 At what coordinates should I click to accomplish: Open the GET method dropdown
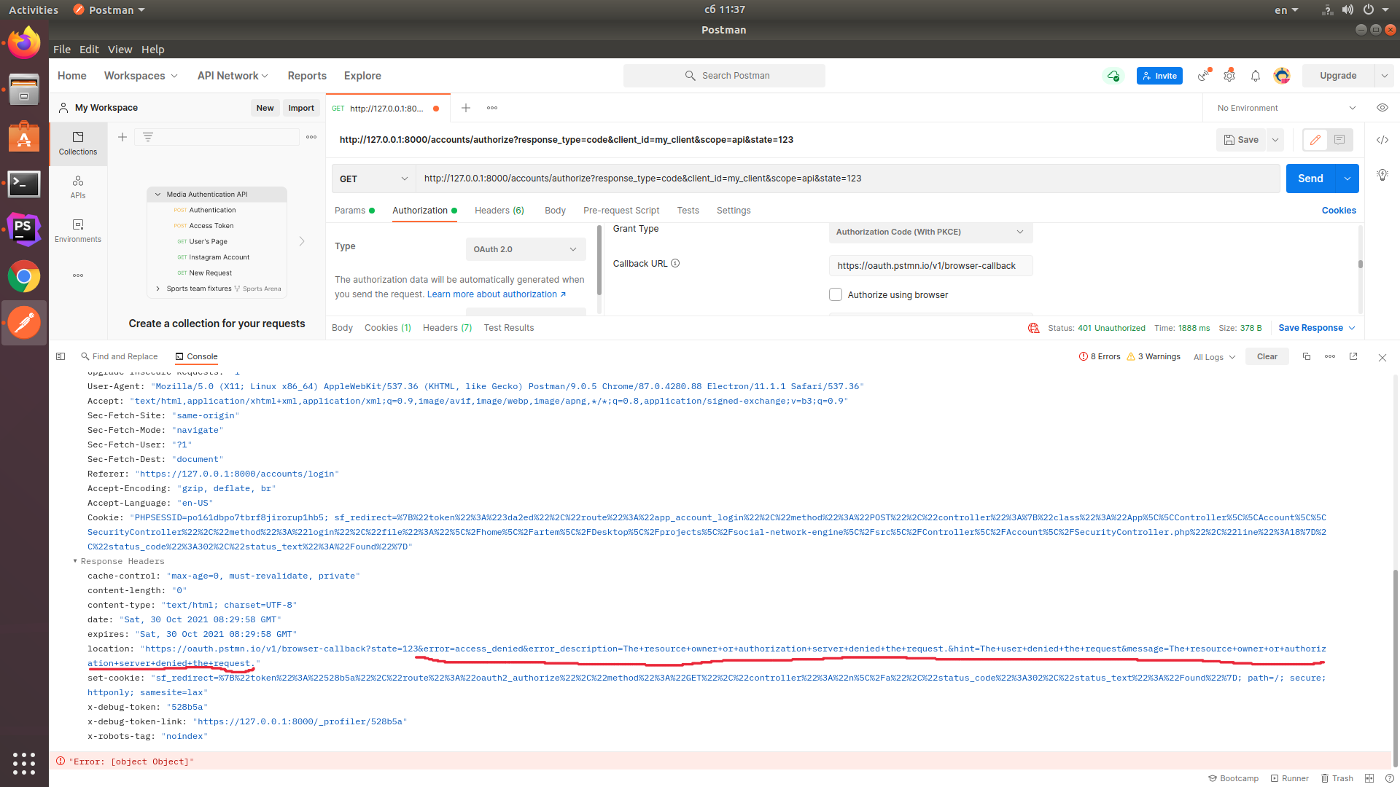pyautogui.click(x=373, y=179)
